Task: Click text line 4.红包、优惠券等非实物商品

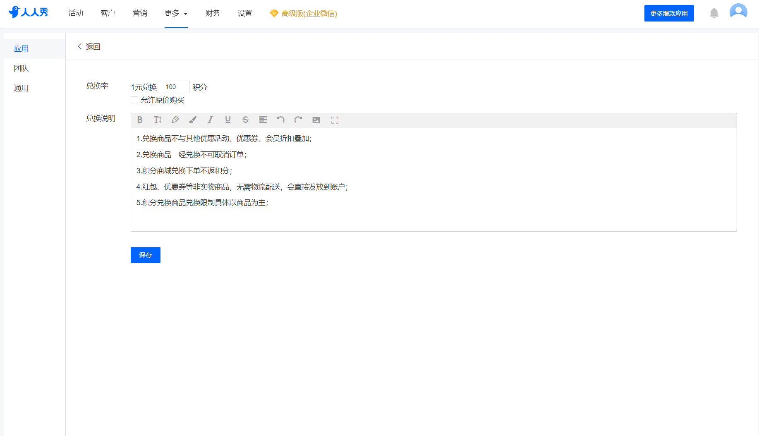Action: tap(242, 187)
